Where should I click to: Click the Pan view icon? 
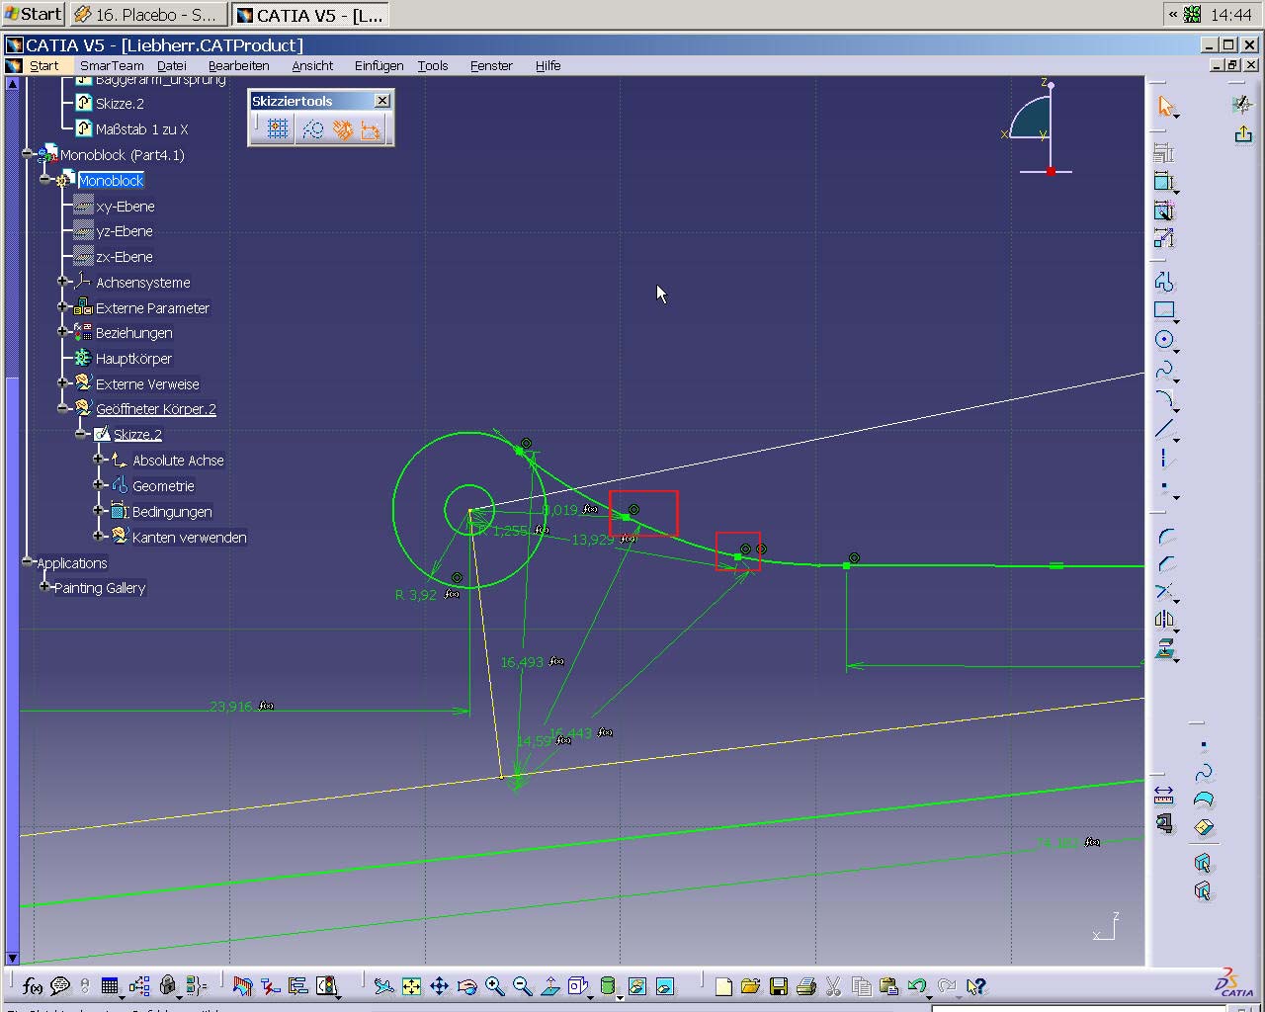[439, 985]
